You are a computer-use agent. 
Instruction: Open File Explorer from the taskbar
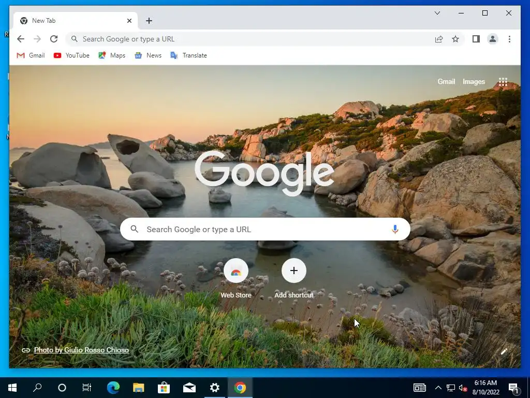click(x=138, y=388)
